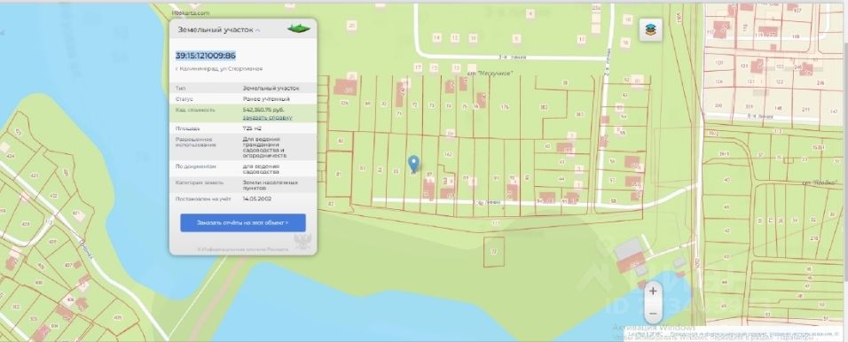This screenshot has height=342, width=848.
Task: Select parcel 81 on the map
Action: [x=339, y=174]
